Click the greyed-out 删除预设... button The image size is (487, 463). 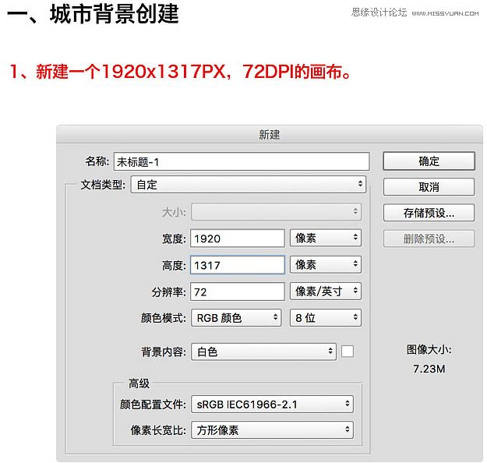click(x=429, y=239)
